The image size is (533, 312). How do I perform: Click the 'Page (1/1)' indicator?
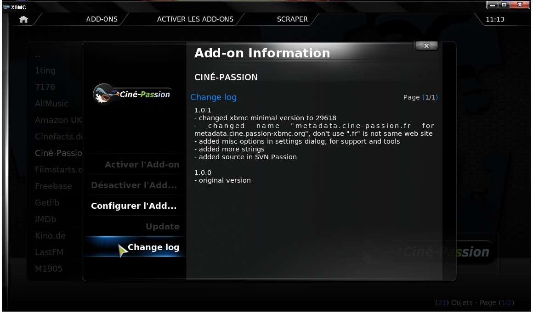point(420,97)
